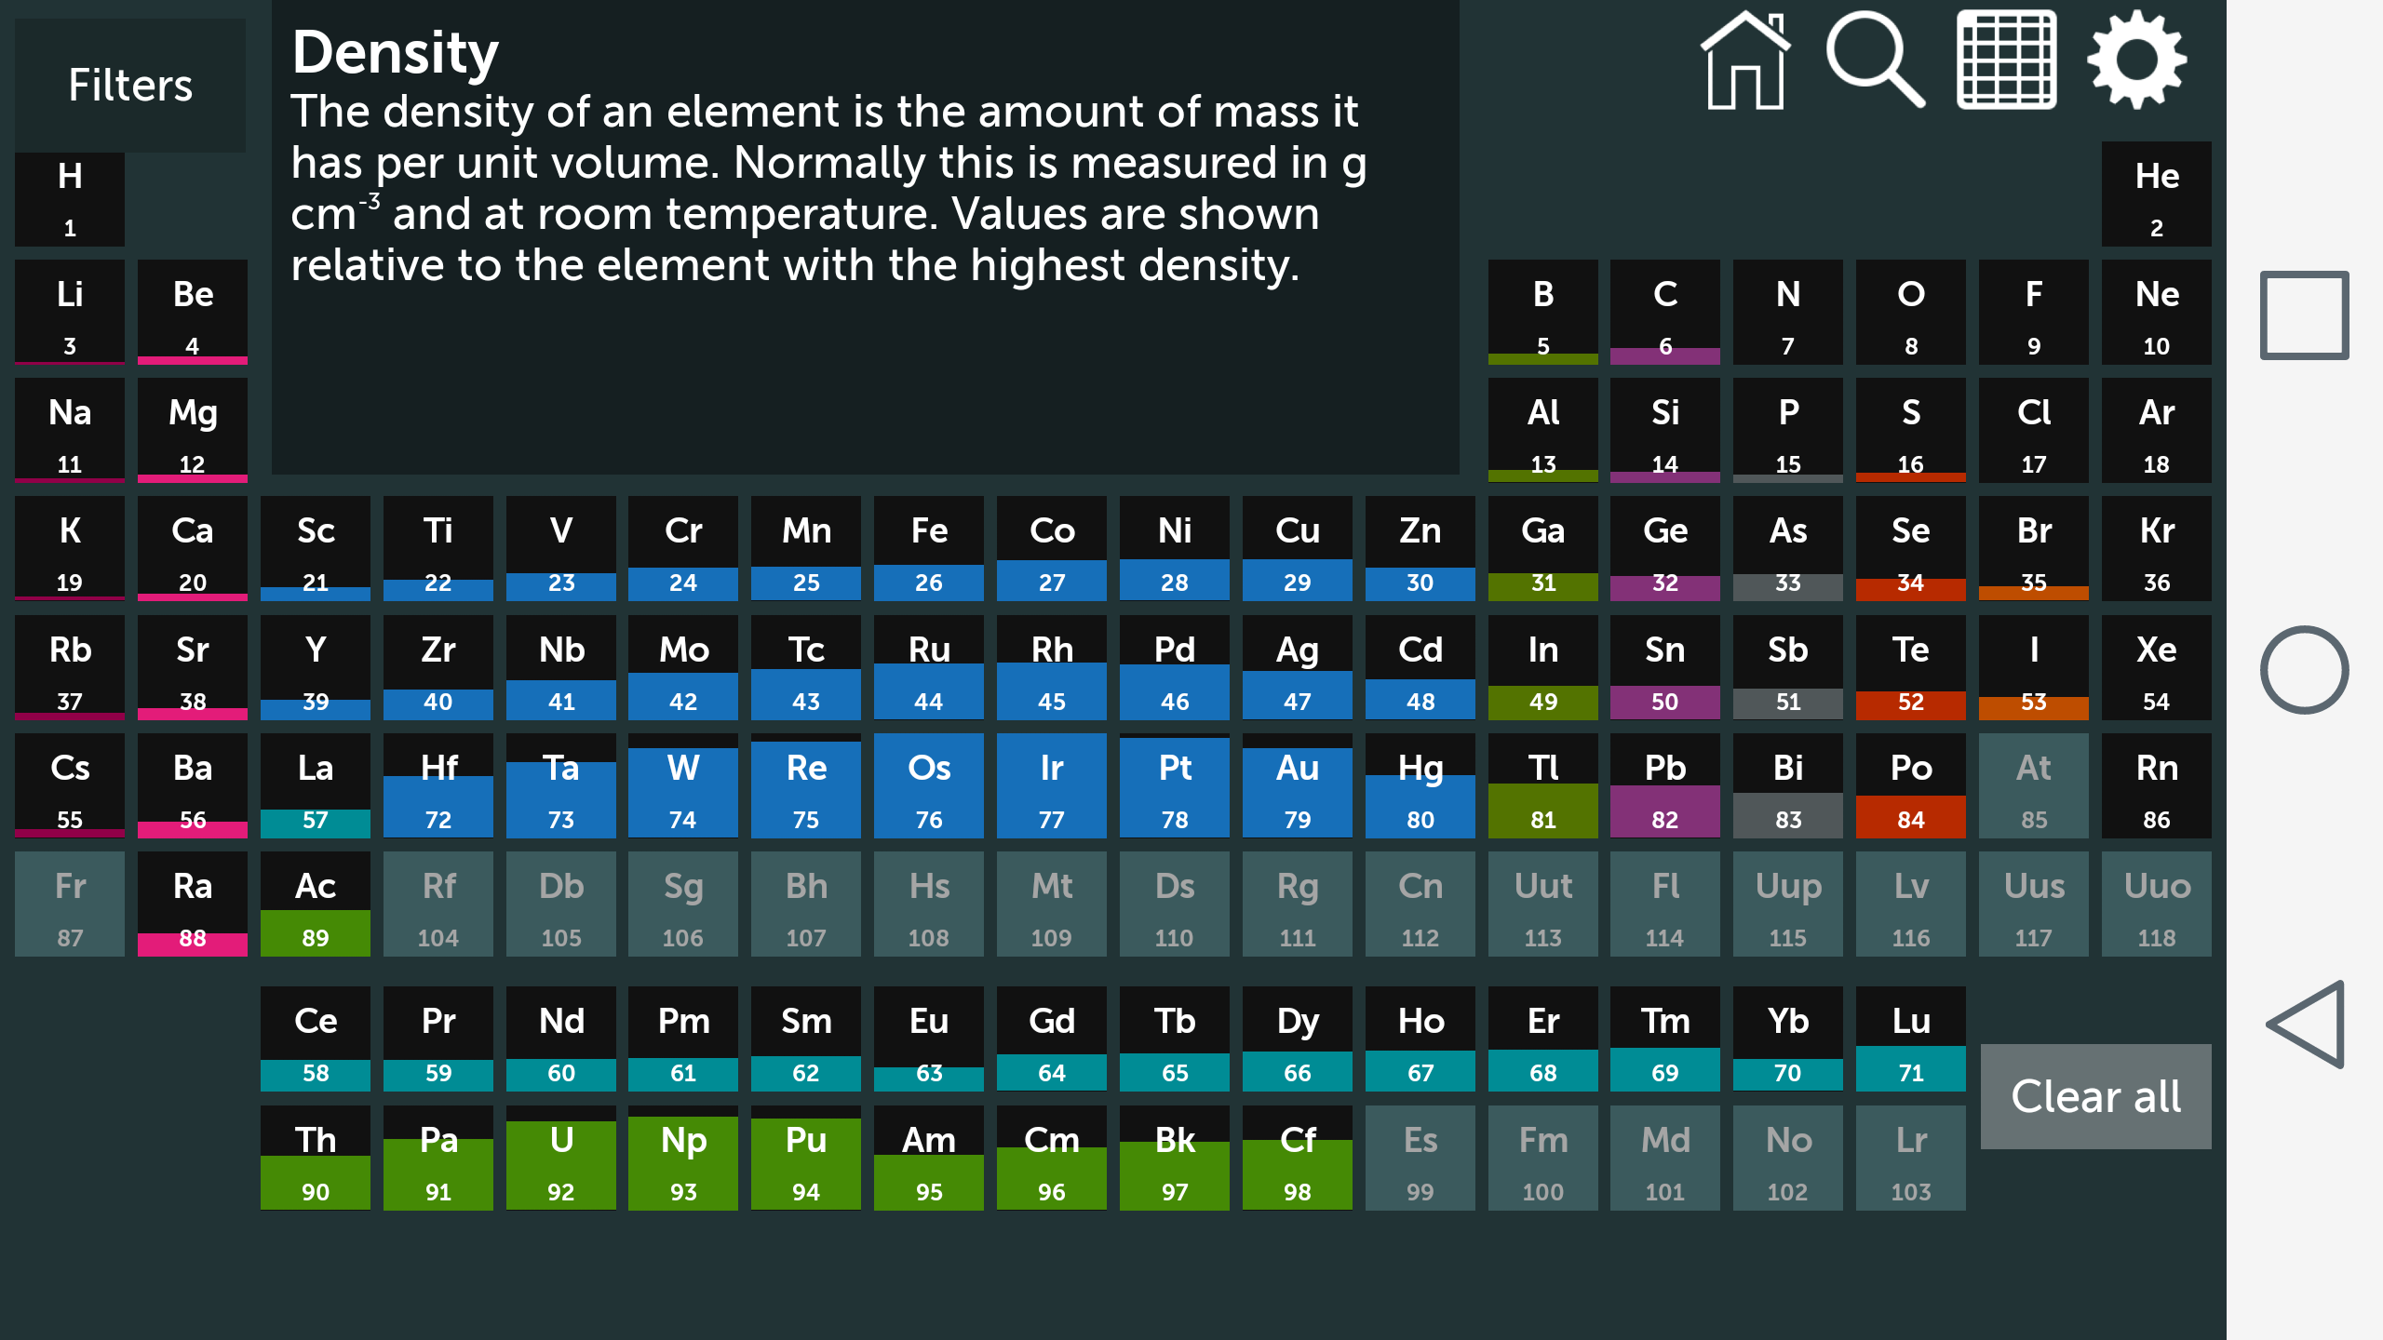Viewport: 2383px width, 1340px height.
Task: Select Uranium element number 92
Action: 560,1159
